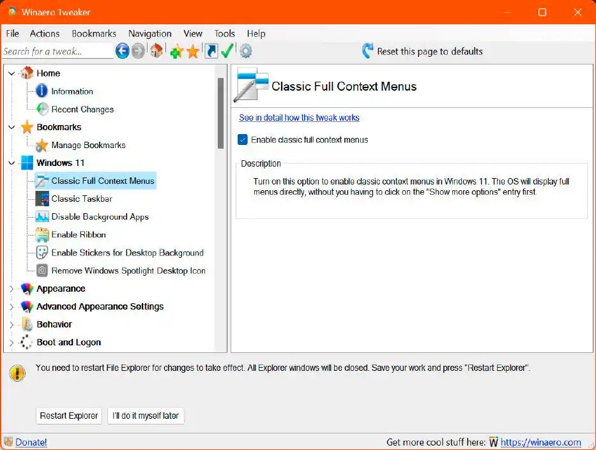This screenshot has width=596, height=450.
Task: Open the Help menu
Action: 256,33
